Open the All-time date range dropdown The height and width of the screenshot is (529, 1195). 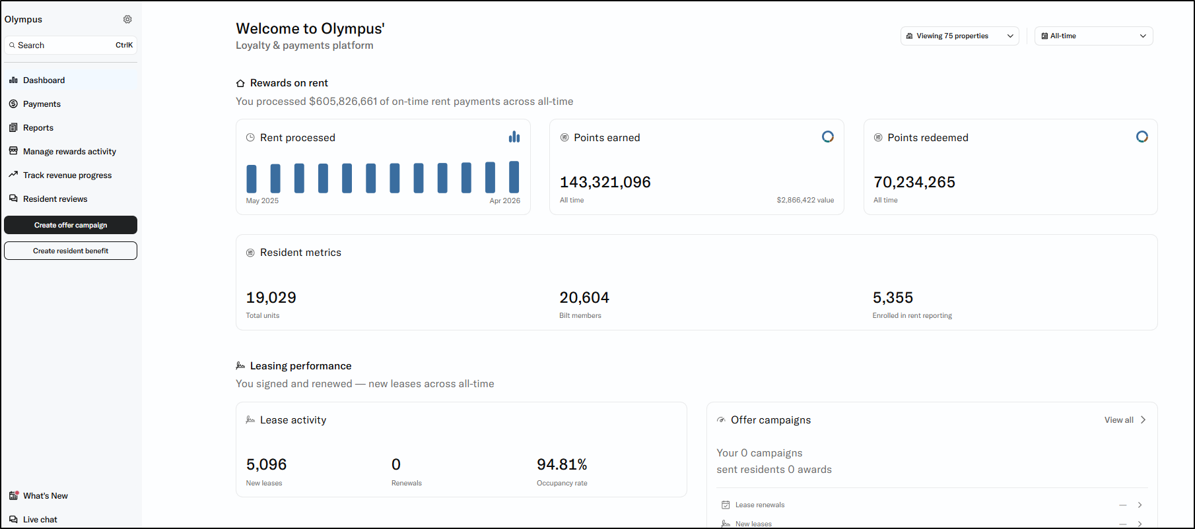pyautogui.click(x=1093, y=36)
